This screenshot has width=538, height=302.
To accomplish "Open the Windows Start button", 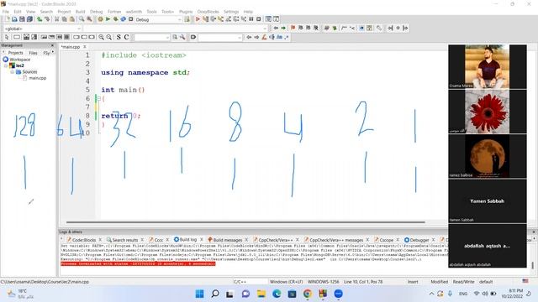I will pyautogui.click(x=199, y=294).
